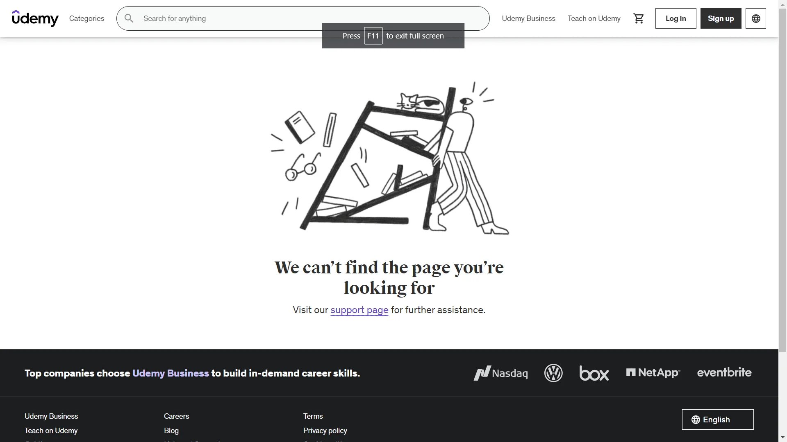This screenshot has height=442, width=787.
Task: Click the eventbrite logo
Action: [724, 372]
